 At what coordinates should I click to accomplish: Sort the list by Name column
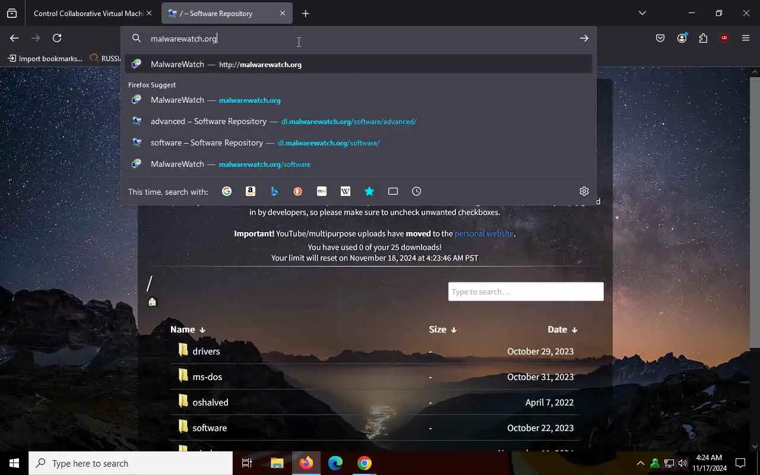188,329
